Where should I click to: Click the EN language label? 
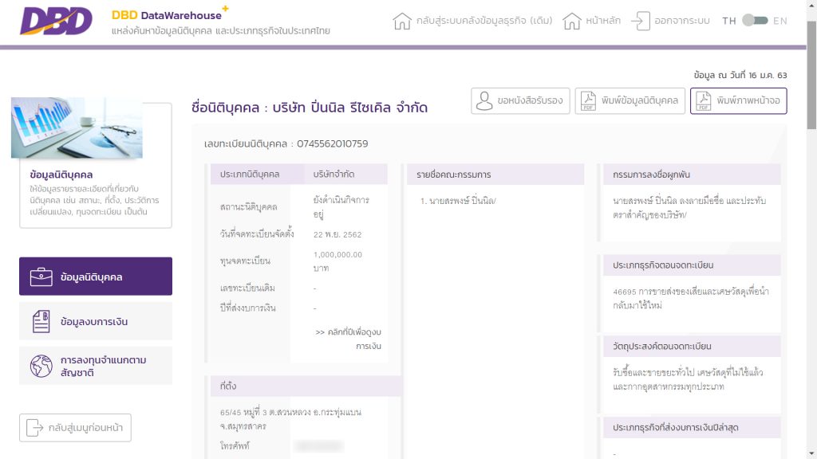tap(780, 21)
